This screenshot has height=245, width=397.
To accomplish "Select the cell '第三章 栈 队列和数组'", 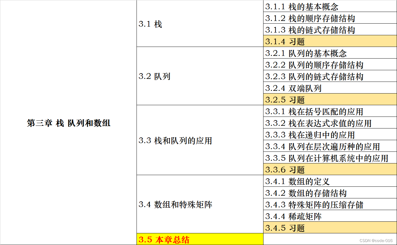I will click(x=68, y=123).
